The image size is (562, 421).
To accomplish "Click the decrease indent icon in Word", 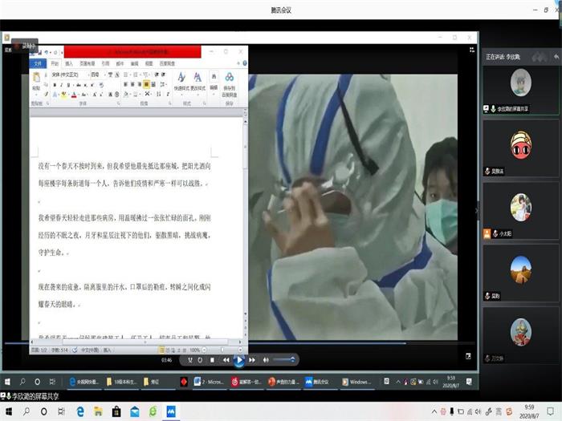I will tap(157, 75).
